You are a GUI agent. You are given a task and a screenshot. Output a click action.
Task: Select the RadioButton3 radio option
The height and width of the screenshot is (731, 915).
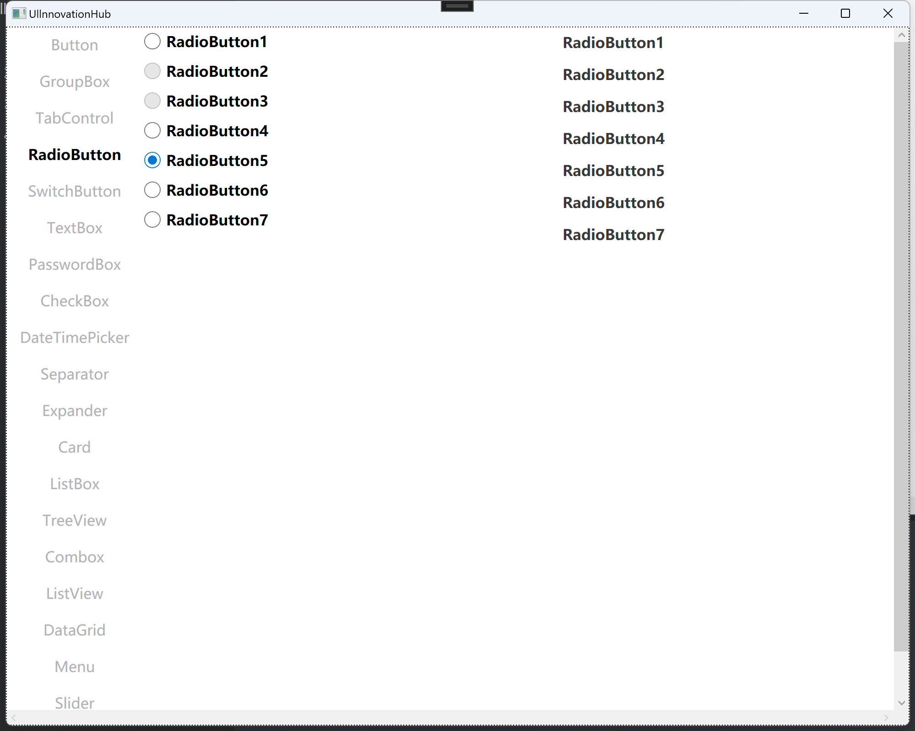coord(206,101)
